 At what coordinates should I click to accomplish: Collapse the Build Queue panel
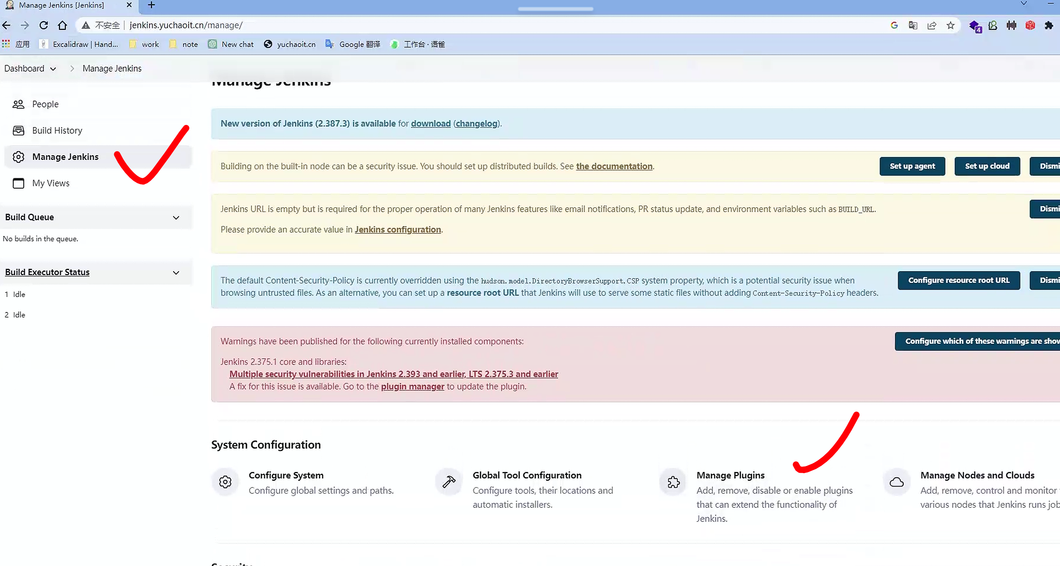[176, 218]
